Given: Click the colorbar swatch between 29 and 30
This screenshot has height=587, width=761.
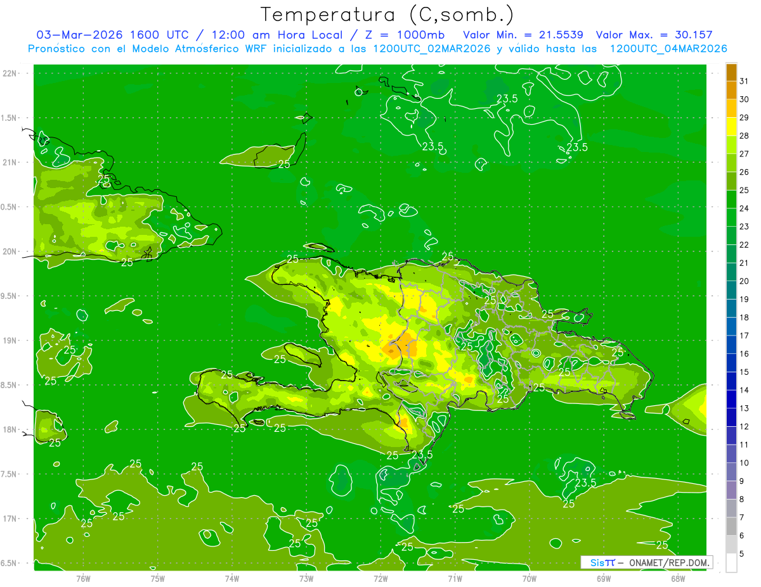Looking at the screenshot, I should (731, 108).
